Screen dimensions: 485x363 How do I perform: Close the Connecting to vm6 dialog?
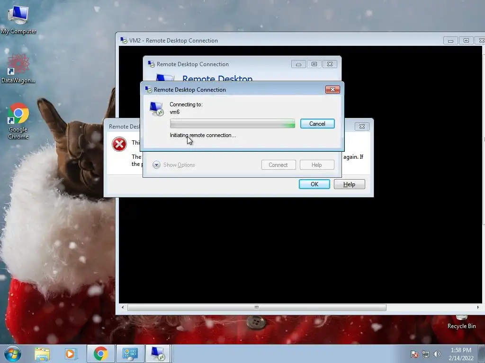tap(332, 89)
